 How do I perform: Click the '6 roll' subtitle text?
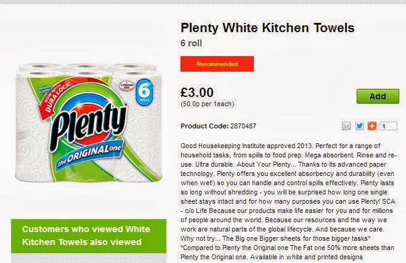(x=191, y=44)
